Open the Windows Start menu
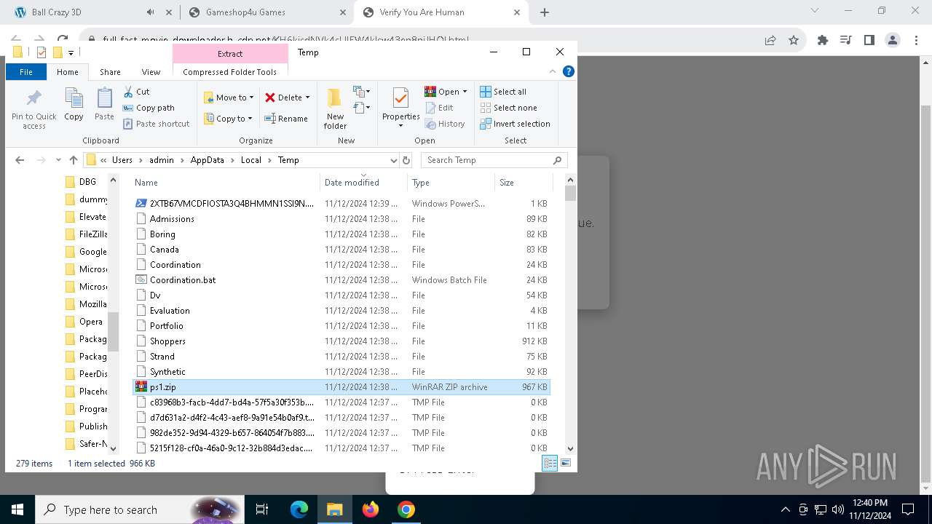Viewport: 932px width, 524px height. tap(17, 509)
